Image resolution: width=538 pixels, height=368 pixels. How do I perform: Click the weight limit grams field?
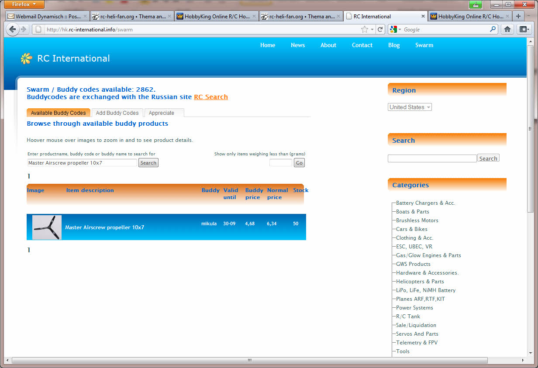tap(280, 163)
